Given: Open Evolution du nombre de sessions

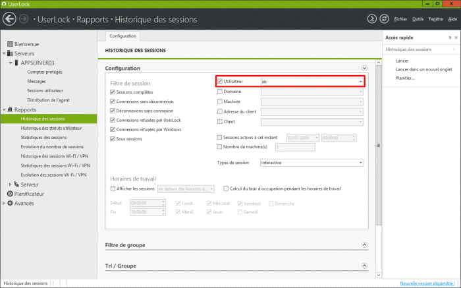Looking at the screenshot, I should pos(52,147).
